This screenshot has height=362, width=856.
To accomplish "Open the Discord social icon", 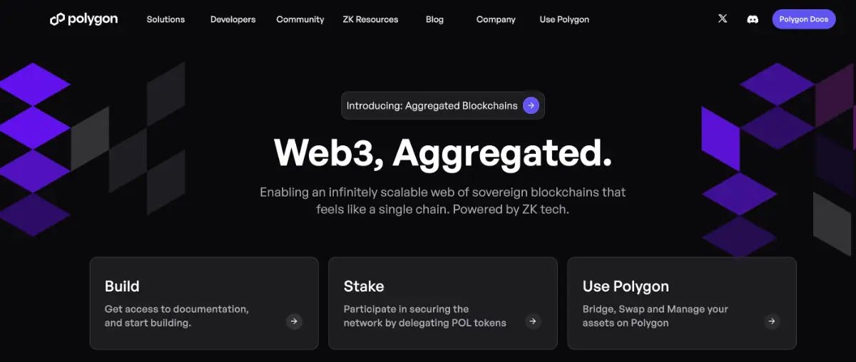I will [753, 19].
